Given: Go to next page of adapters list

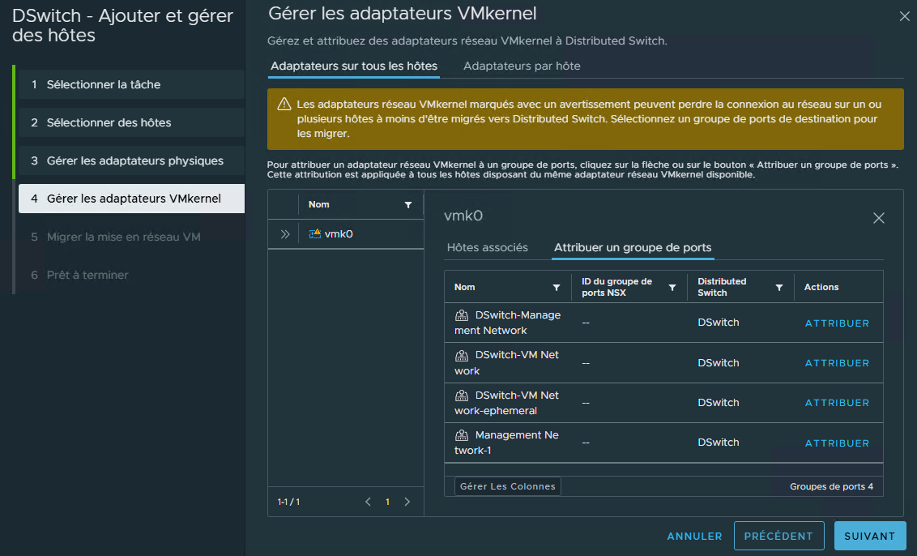Looking at the screenshot, I should pos(407,502).
